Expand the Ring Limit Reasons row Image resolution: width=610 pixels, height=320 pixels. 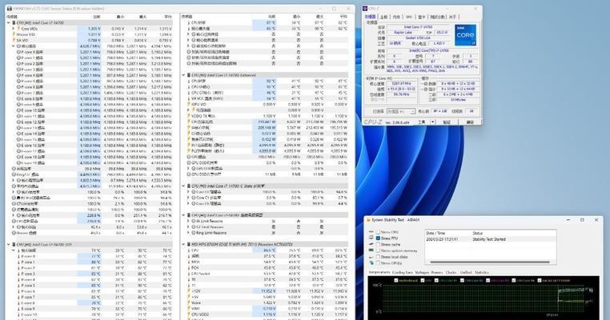pyautogui.click(x=189, y=233)
